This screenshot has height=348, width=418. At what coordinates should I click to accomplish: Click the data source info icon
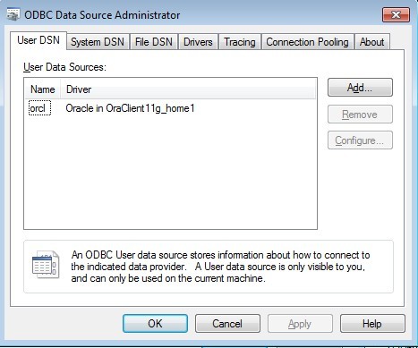pos(46,264)
